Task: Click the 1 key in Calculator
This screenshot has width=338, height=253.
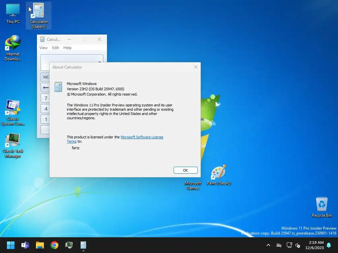Action: point(45,119)
